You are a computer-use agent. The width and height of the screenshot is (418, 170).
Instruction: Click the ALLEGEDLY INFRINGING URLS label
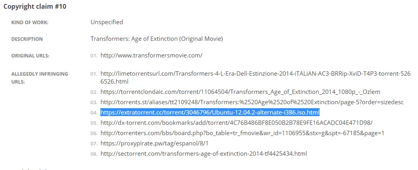click(39, 78)
